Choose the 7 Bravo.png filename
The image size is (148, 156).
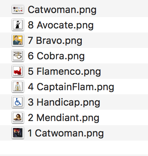tap(55, 41)
